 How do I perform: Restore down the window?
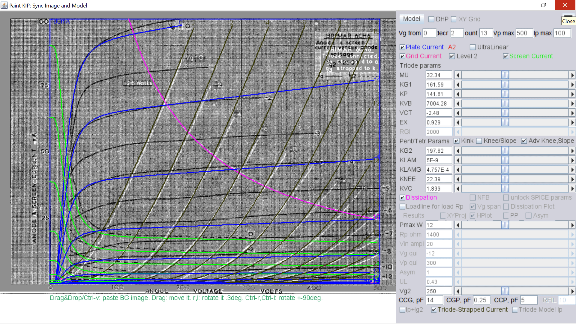click(x=544, y=5)
